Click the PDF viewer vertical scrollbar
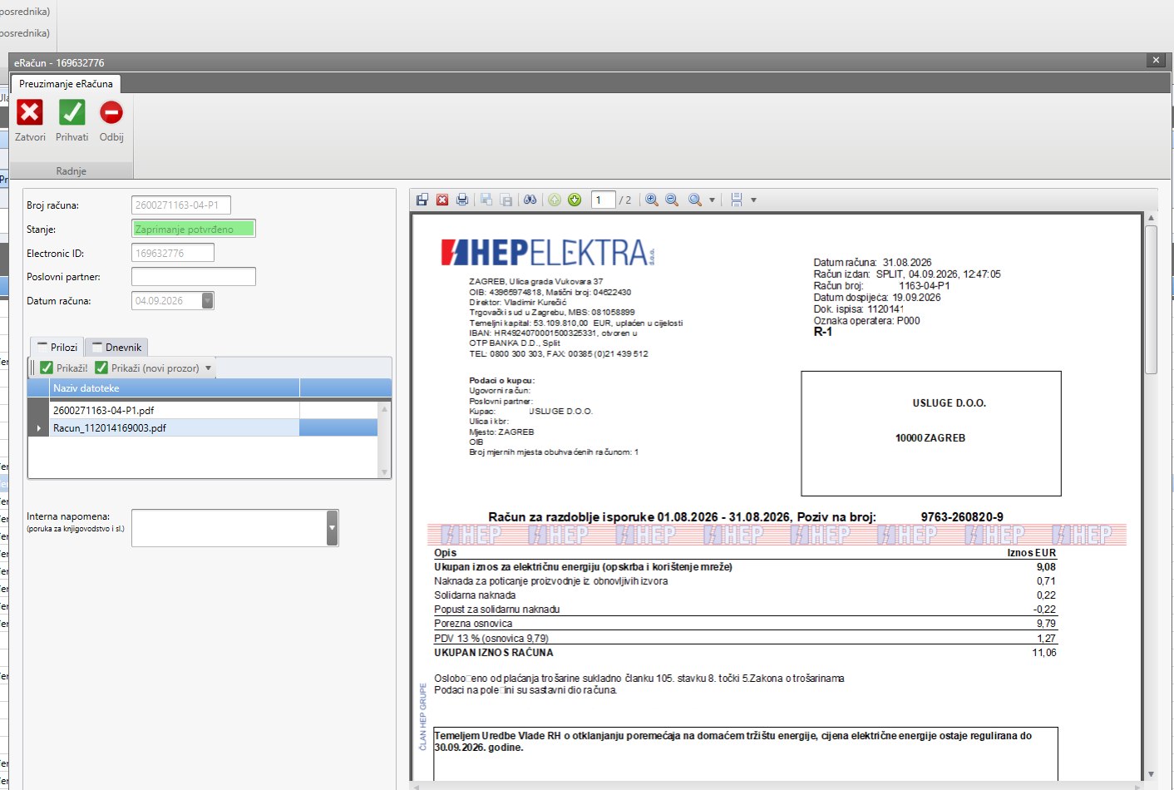This screenshot has height=790, width=1174. click(x=1152, y=495)
